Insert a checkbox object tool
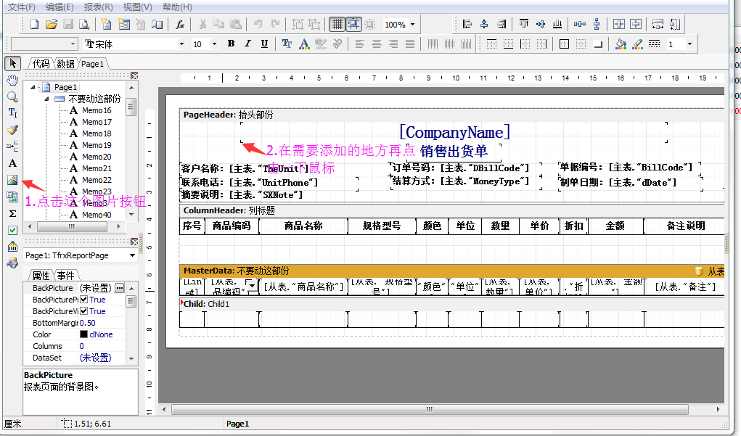 pyautogui.click(x=12, y=230)
